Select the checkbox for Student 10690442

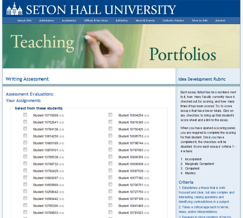pos(25,198)
